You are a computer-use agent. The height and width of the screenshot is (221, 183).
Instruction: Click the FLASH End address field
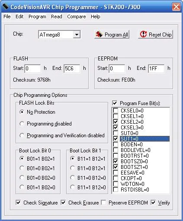tap(72, 69)
